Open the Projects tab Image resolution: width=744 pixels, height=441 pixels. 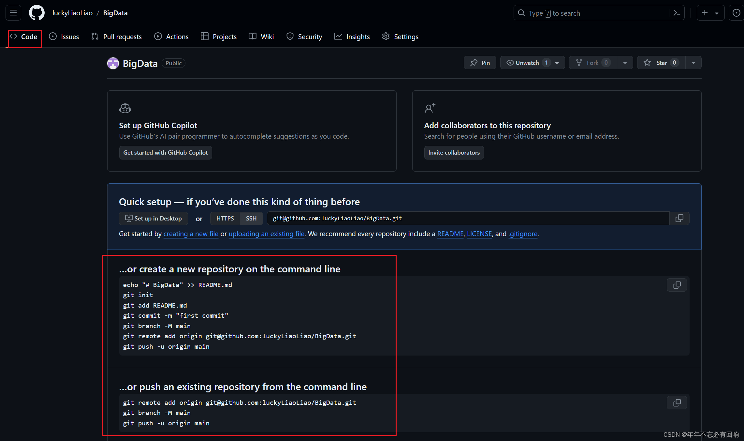click(219, 37)
